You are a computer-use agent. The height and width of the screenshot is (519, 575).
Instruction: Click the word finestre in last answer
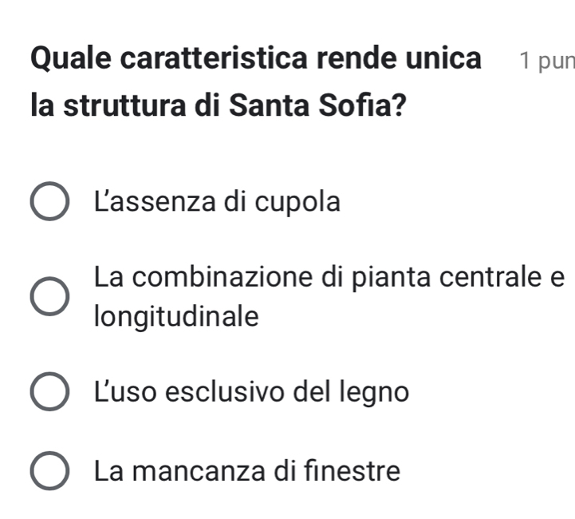click(x=355, y=471)
